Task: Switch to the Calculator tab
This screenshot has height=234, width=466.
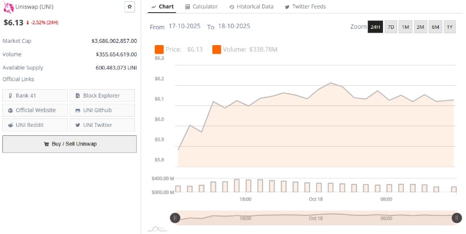Action: (x=201, y=7)
